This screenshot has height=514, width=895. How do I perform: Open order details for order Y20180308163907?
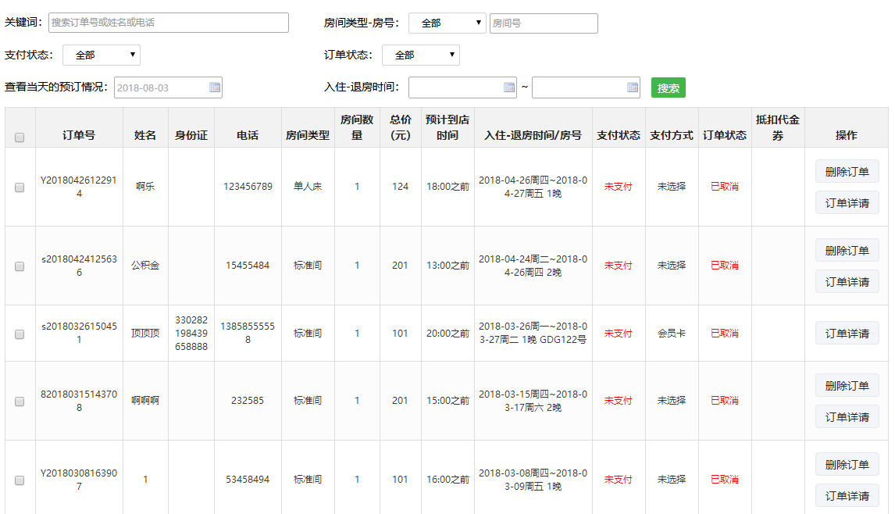click(x=847, y=496)
